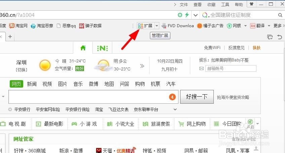The height and width of the screenshot is (153, 285).
Task: Open the 文件 menu
Action: [x=184, y=5]
